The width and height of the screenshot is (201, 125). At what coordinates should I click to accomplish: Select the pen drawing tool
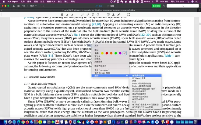83,15
